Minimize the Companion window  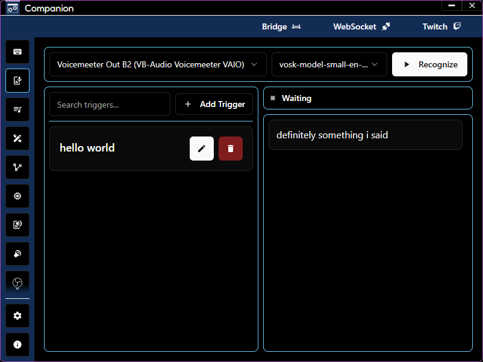(452, 5)
